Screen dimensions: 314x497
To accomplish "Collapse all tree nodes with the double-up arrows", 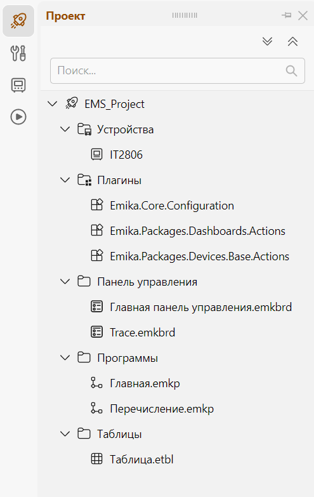I will (x=293, y=41).
